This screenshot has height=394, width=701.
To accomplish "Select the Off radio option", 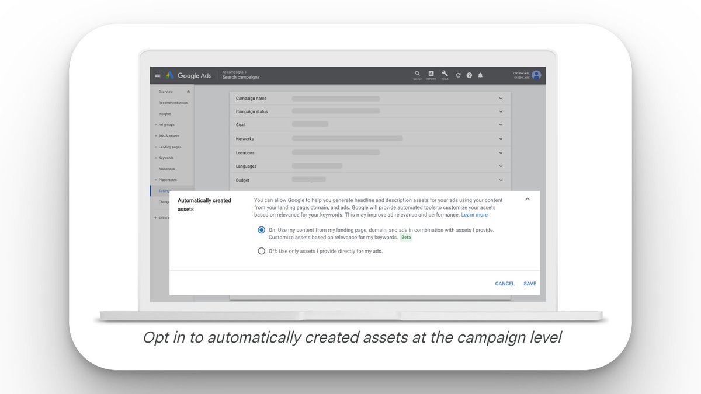I will [261, 251].
